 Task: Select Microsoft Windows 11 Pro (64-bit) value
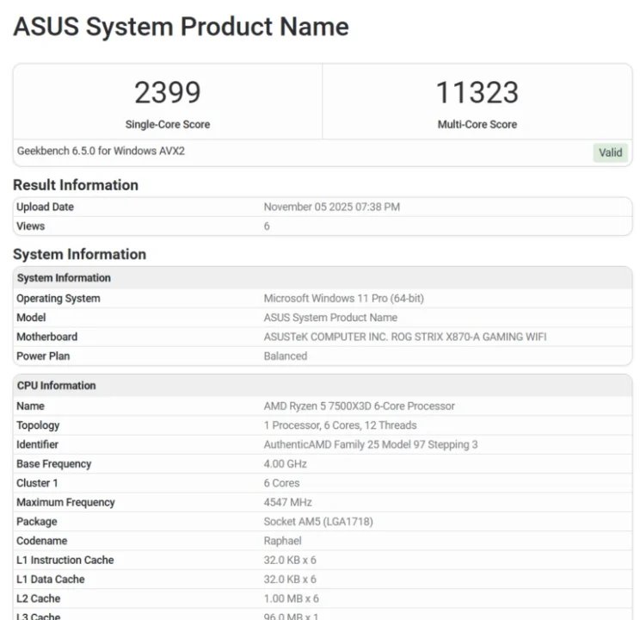[344, 298]
